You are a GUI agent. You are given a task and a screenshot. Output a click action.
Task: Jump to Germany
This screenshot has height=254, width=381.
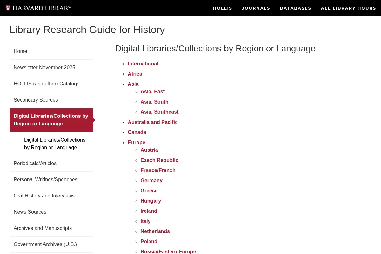pos(151,181)
